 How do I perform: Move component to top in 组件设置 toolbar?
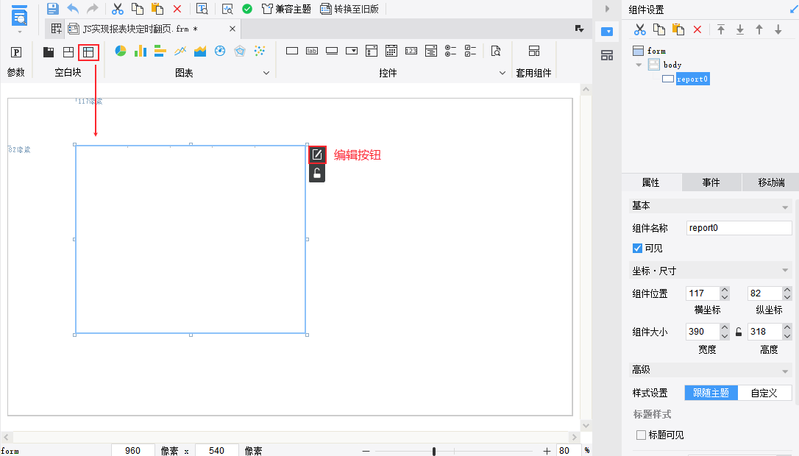721,29
